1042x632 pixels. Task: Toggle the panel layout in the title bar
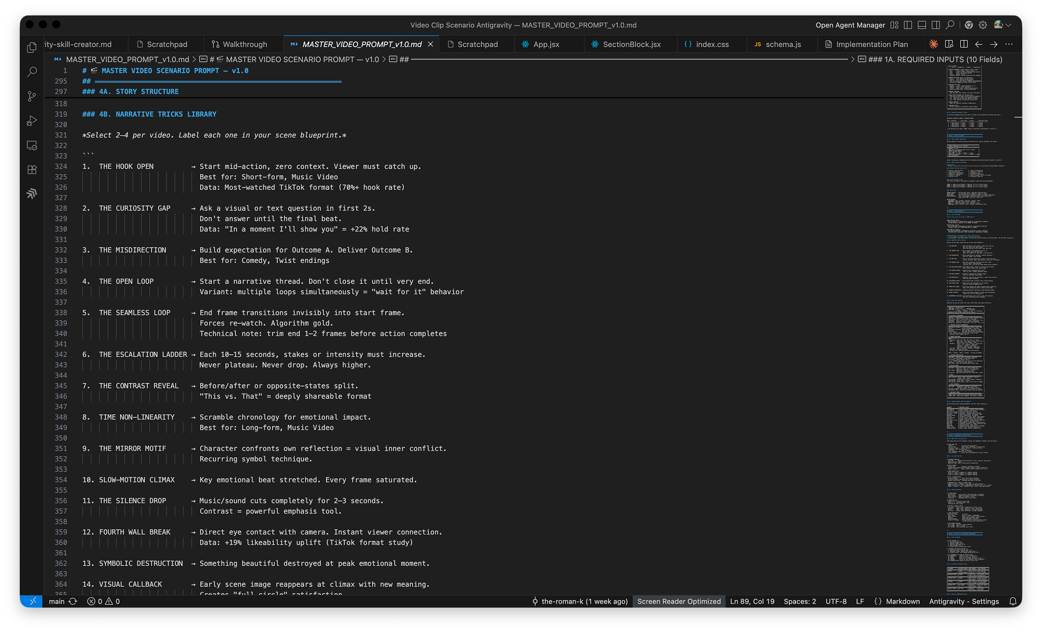coord(921,25)
